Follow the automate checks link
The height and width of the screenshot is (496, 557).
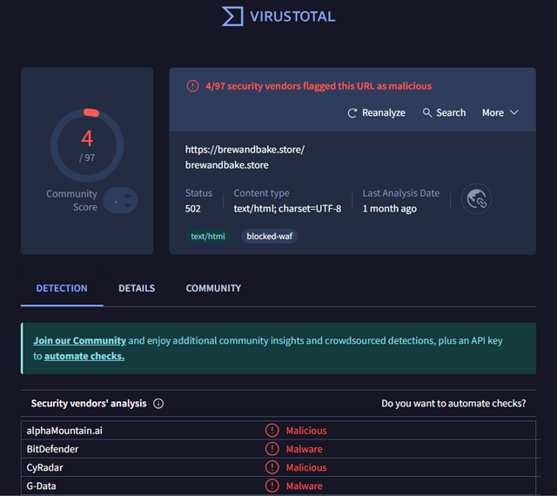coord(84,356)
